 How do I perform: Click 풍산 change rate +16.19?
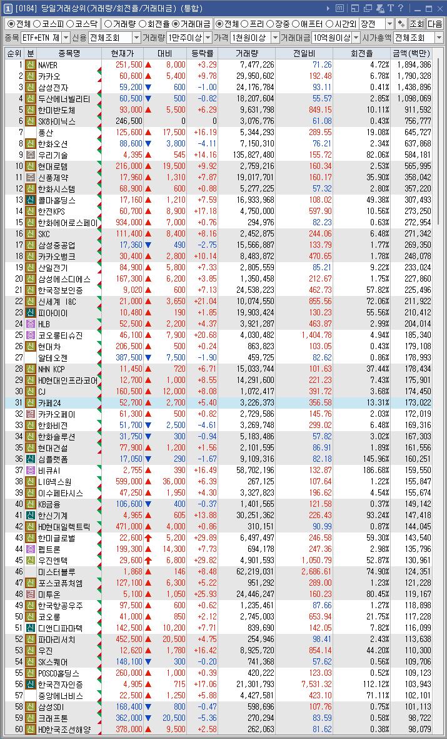tap(205, 133)
